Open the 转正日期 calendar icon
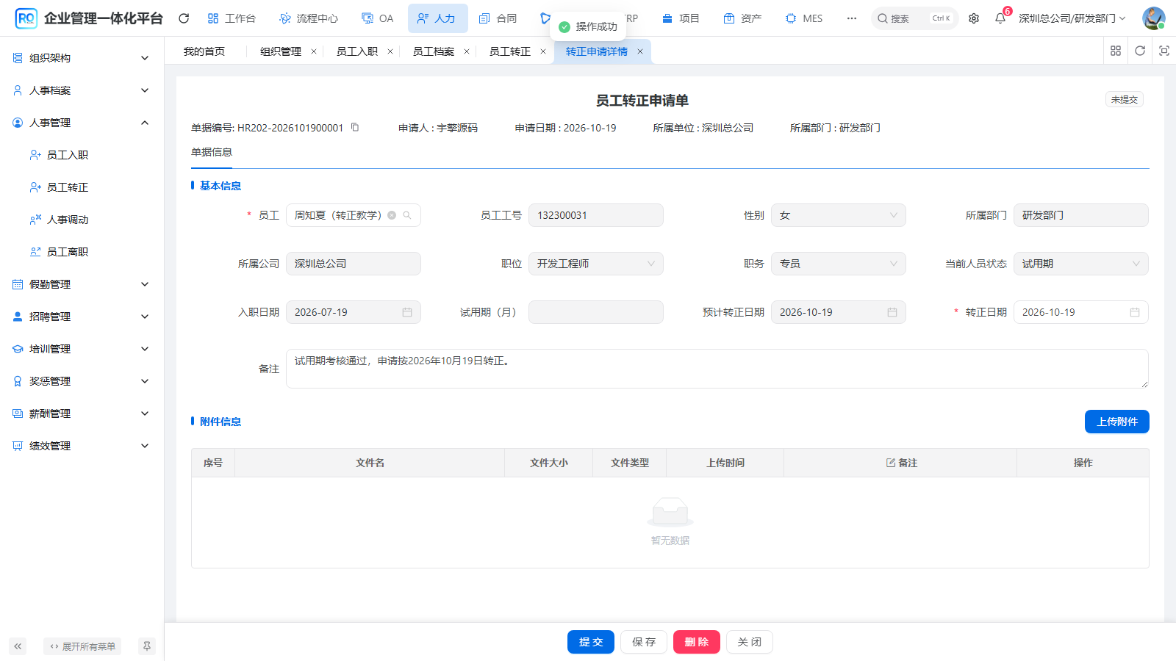Viewport: 1176px width, 661px height. point(1135,312)
